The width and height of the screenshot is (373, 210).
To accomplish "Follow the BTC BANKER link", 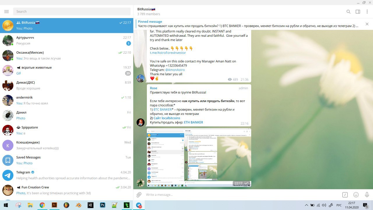I will (163, 109).
